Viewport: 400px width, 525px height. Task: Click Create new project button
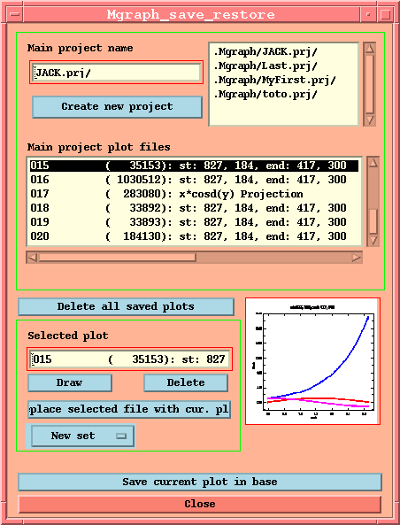(x=117, y=107)
